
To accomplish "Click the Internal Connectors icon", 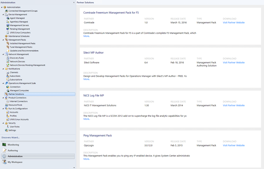I will coord(8,101).
